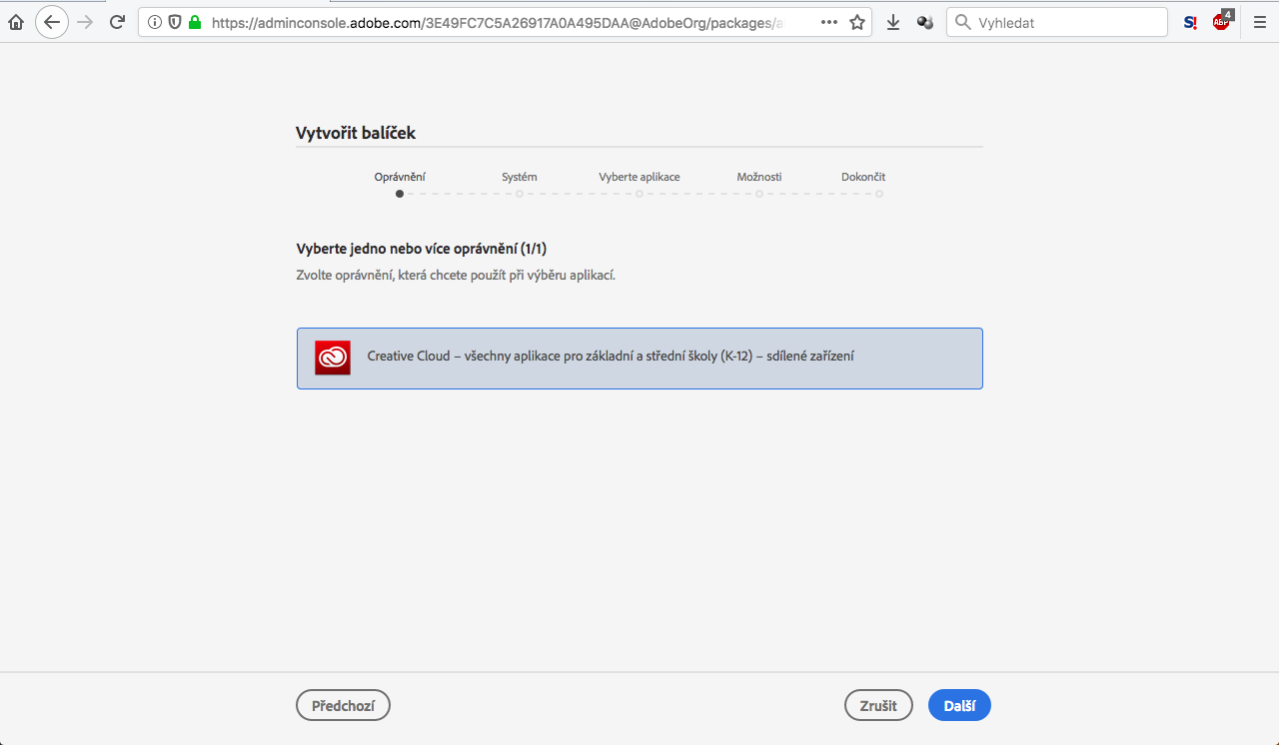Screen dimensions: 1279x745
Task: Click the Dokončit step label
Action: [863, 177]
